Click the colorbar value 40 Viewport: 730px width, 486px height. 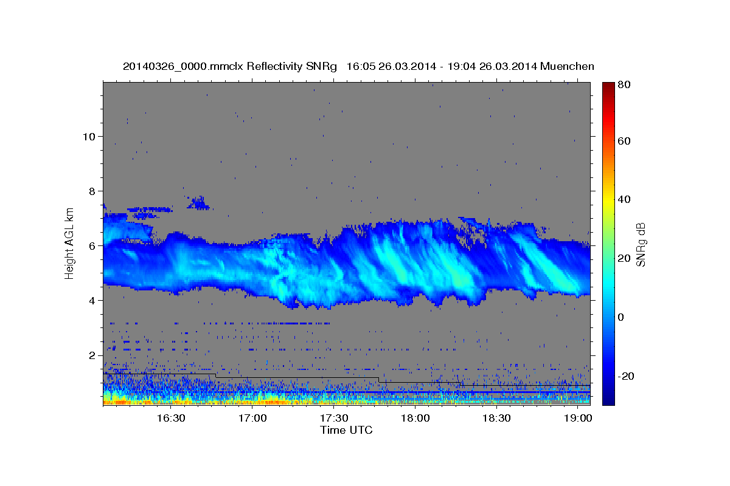(624, 199)
